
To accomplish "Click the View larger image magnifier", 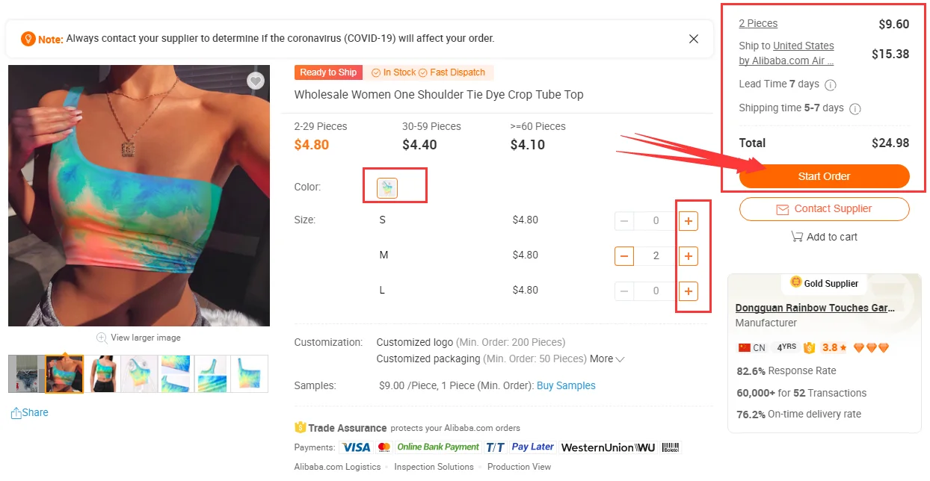I will 102,338.
